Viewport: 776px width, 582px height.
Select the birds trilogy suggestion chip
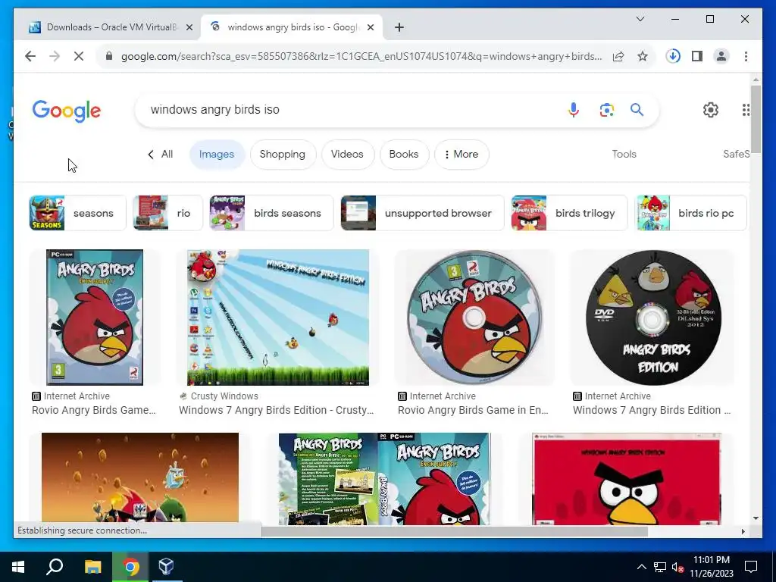[x=569, y=213]
